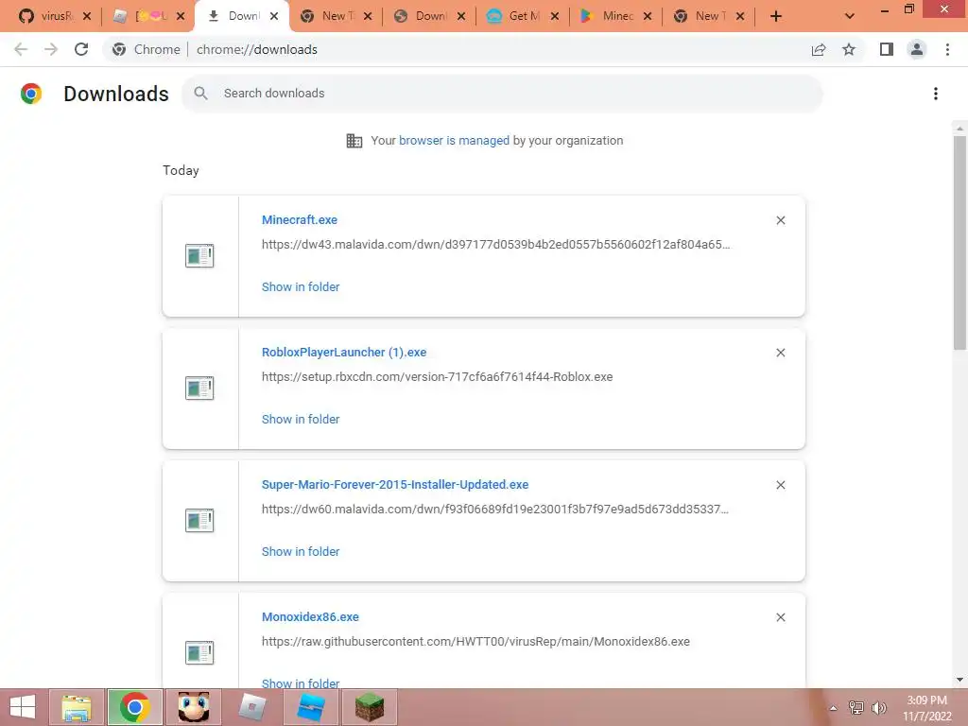
Task: Remove Super-Mario-Forever installer from list
Action: (x=780, y=485)
